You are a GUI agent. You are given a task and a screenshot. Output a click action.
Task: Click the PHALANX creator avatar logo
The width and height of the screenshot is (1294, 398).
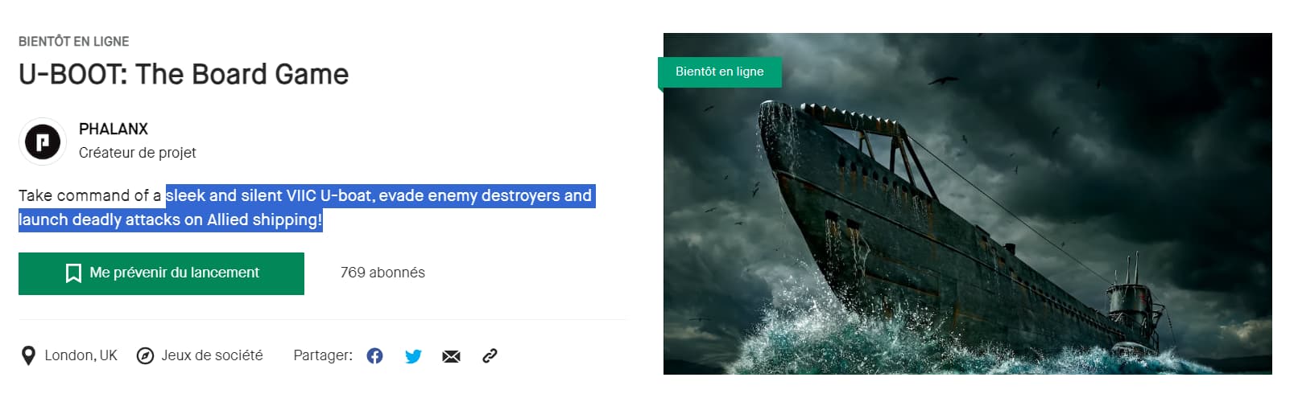[x=43, y=142]
